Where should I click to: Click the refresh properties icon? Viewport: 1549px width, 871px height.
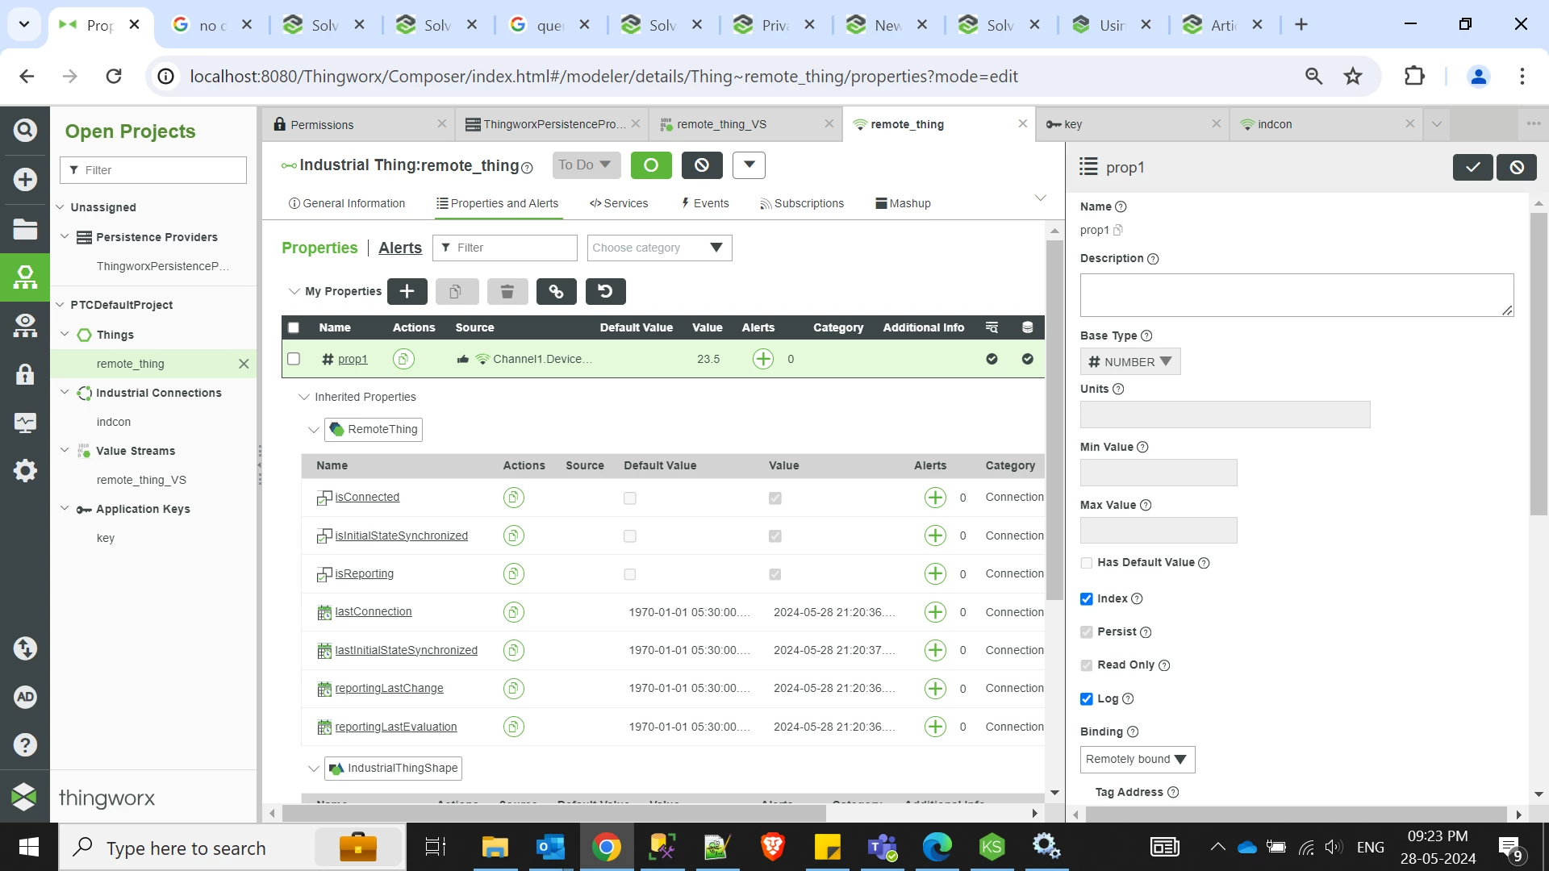coord(605,291)
